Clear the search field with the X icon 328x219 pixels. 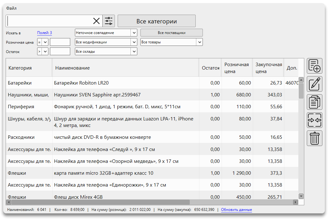(96, 21)
